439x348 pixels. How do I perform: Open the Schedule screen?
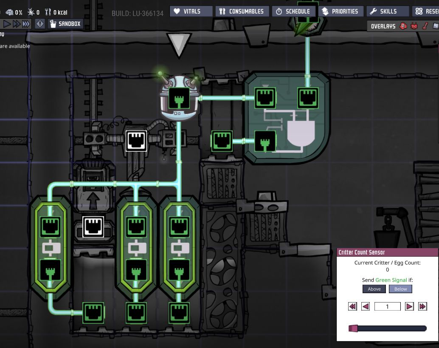click(293, 11)
